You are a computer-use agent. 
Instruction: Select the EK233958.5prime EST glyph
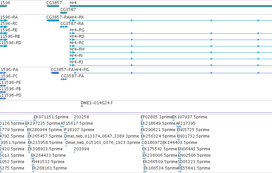click(29, 146)
